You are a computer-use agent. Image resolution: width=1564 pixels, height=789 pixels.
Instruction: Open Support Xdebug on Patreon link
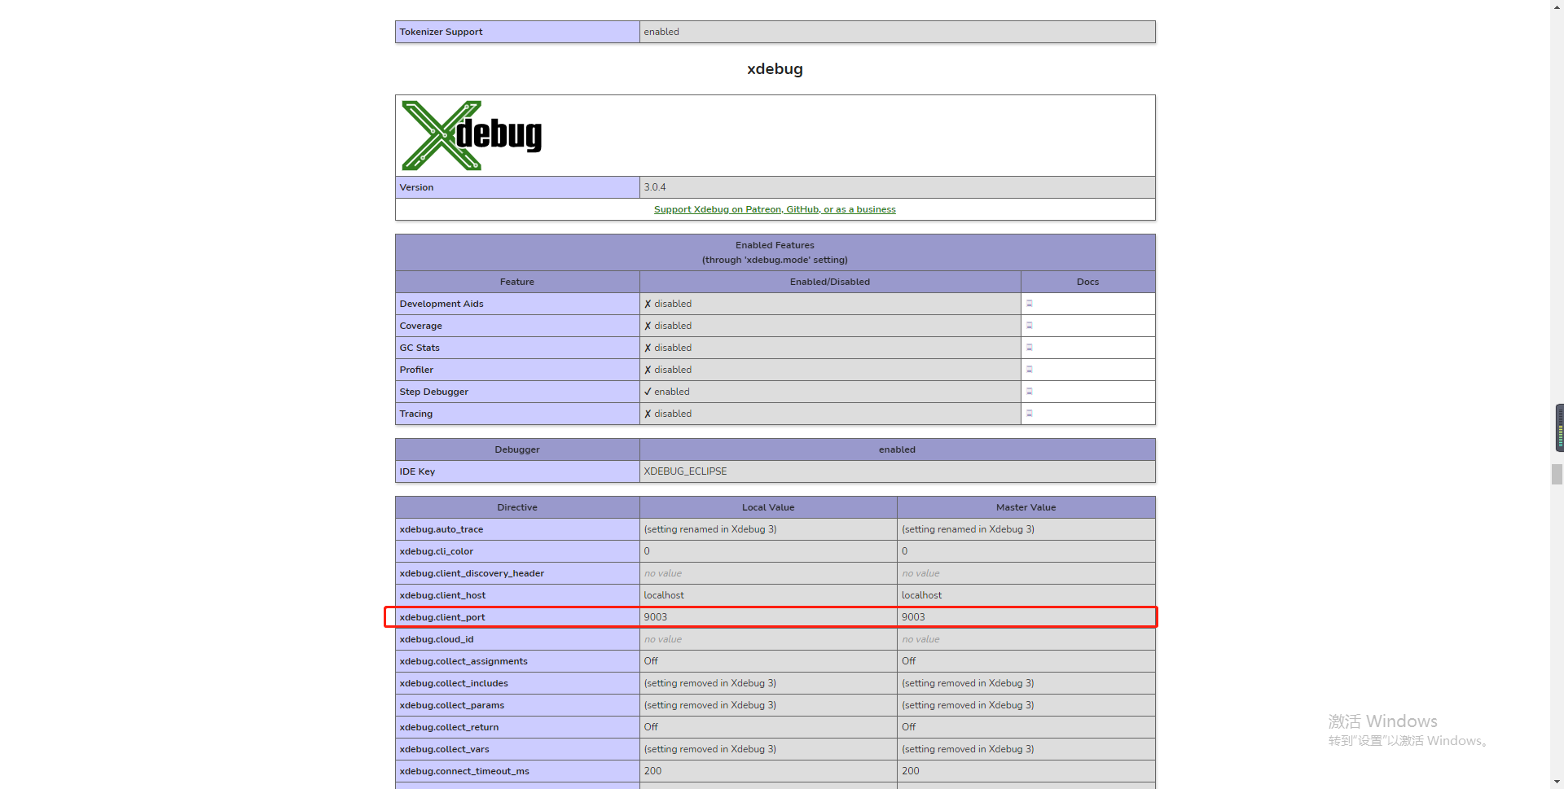click(774, 209)
